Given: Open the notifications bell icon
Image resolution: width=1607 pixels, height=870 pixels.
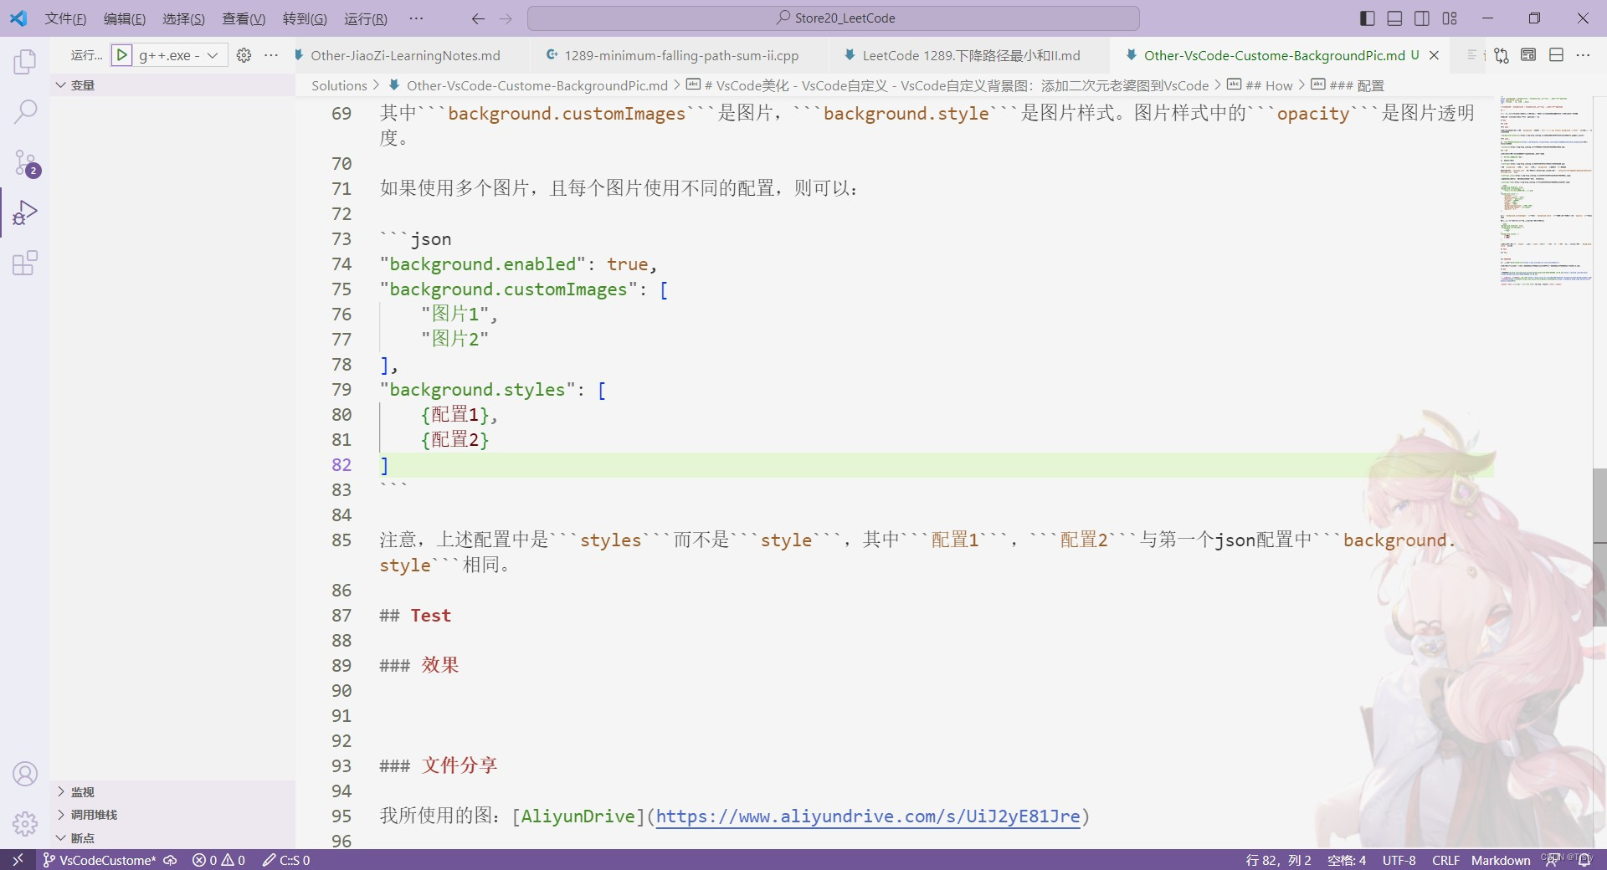Looking at the screenshot, I should tap(1584, 860).
